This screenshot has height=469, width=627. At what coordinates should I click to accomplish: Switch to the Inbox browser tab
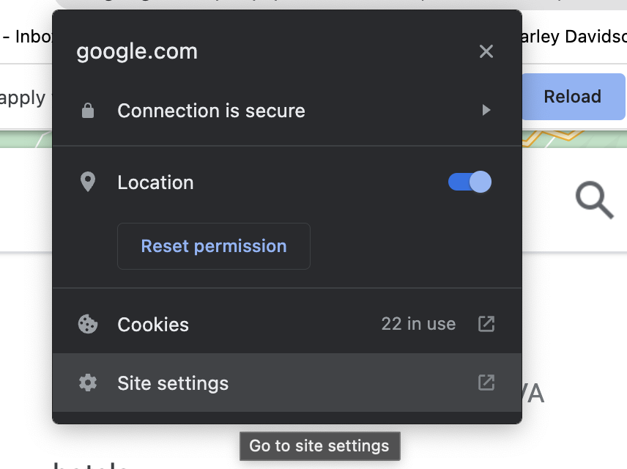[29, 36]
